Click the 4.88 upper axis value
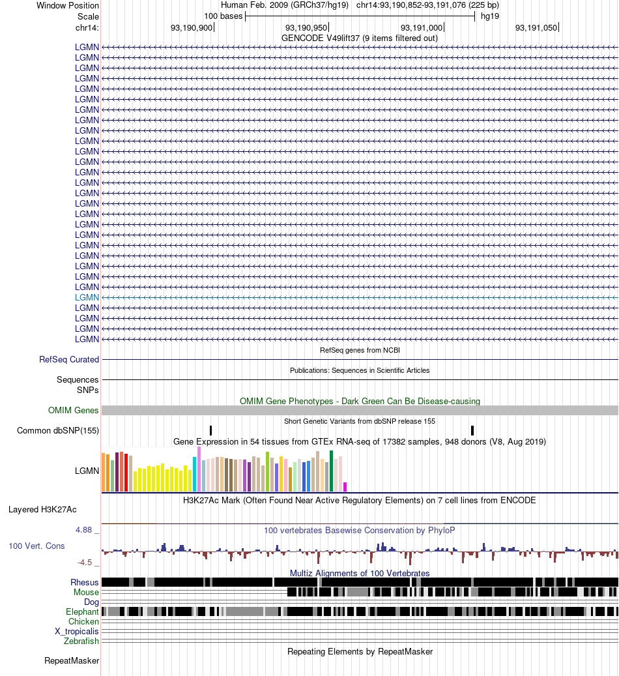The height and width of the screenshot is (676, 619). [83, 530]
